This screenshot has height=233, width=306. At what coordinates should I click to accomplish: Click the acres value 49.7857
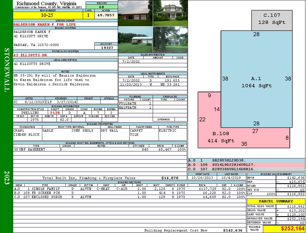pos(106,15)
